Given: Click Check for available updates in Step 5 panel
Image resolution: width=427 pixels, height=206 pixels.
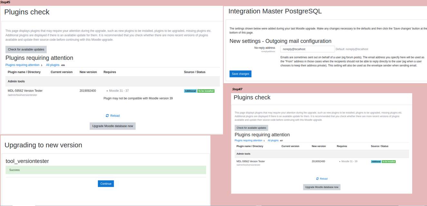Looking at the screenshot, I should 26,49.
